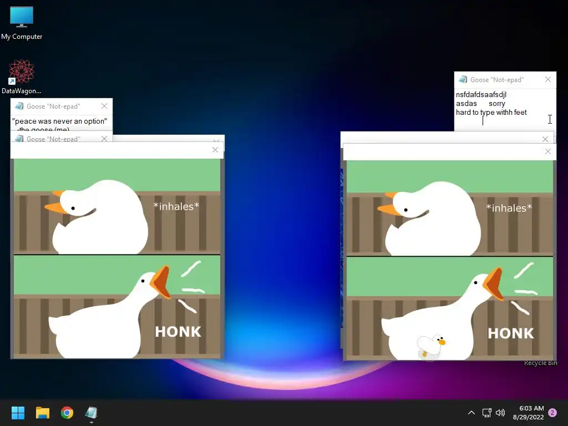This screenshot has width=568, height=426.
Task: Open the Recycle Bin on desktop
Action: pos(540,363)
